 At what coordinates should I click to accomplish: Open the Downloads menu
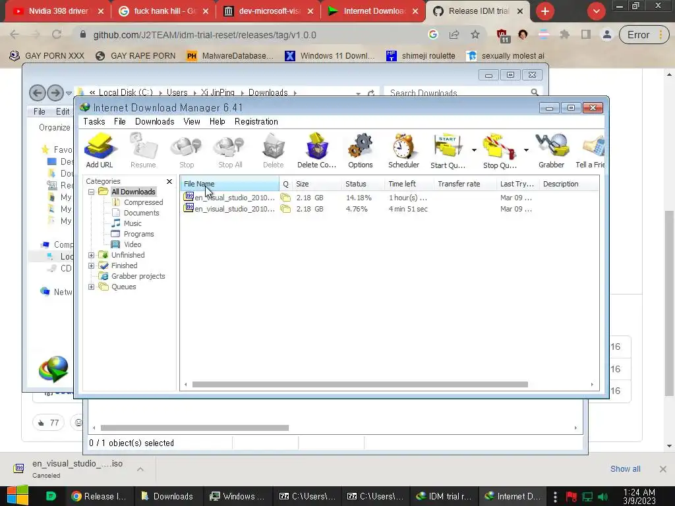click(154, 122)
